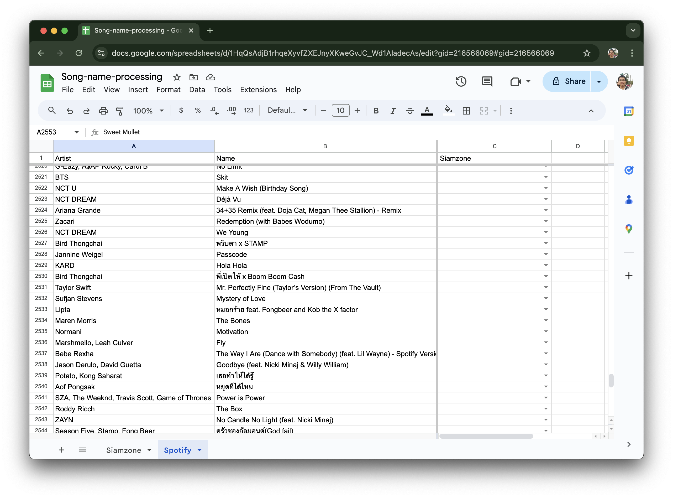
Task: Open the Format menu
Action: coord(169,90)
